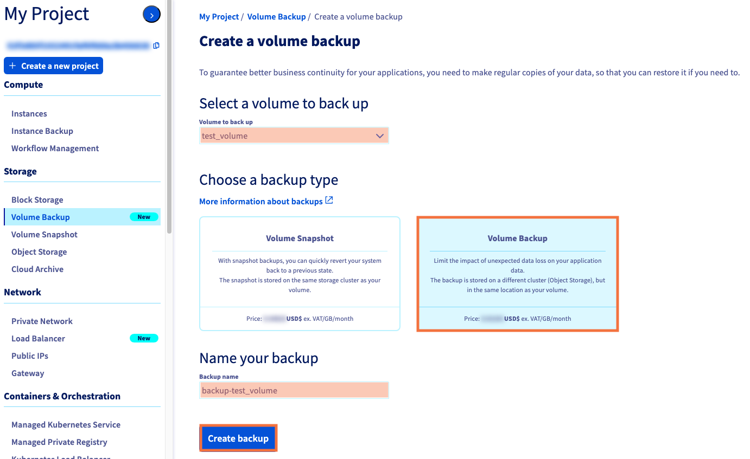This screenshot has width=750, height=459.
Task: Click the Backup name input field
Action: tap(294, 390)
